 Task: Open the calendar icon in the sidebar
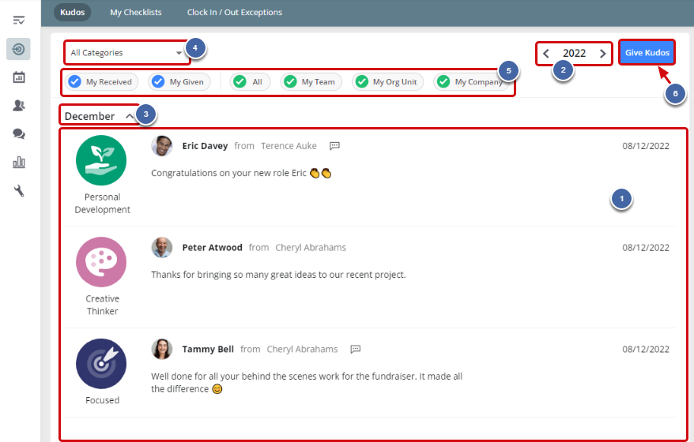point(19,77)
